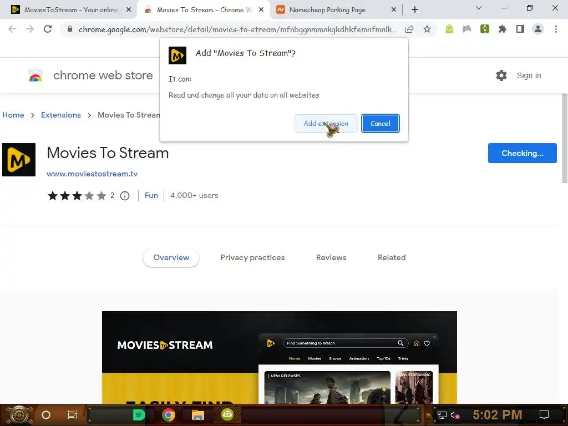Screen dimensions: 568x426
Task: Close the Namecheap Parking Page tab
Action: [394, 10]
